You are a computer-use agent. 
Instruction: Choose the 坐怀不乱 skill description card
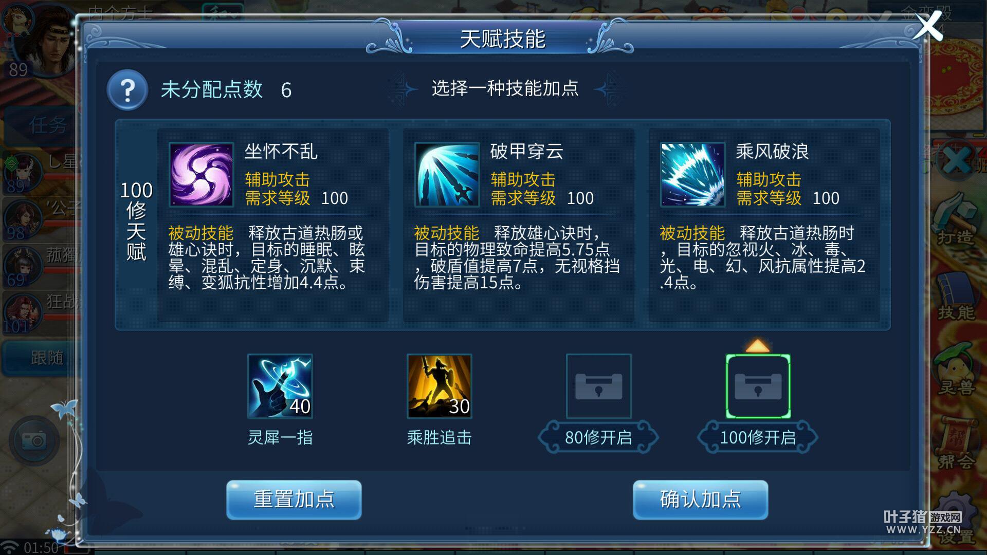(273, 225)
